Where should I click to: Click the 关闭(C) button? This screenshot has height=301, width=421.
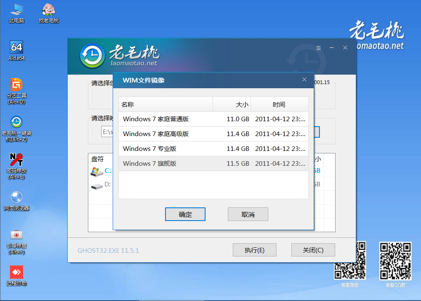click(313, 250)
